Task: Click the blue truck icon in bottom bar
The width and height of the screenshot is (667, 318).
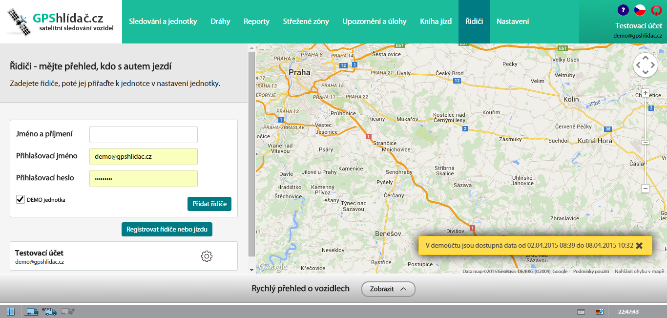Action: 32,311
